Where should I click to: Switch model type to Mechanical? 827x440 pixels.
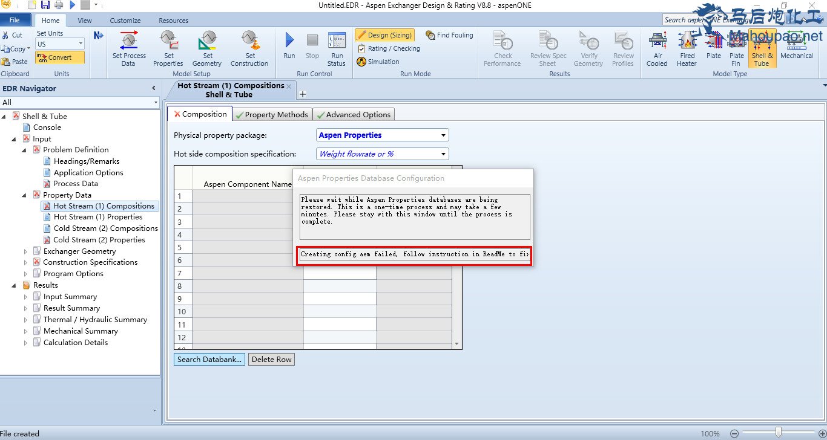point(797,45)
